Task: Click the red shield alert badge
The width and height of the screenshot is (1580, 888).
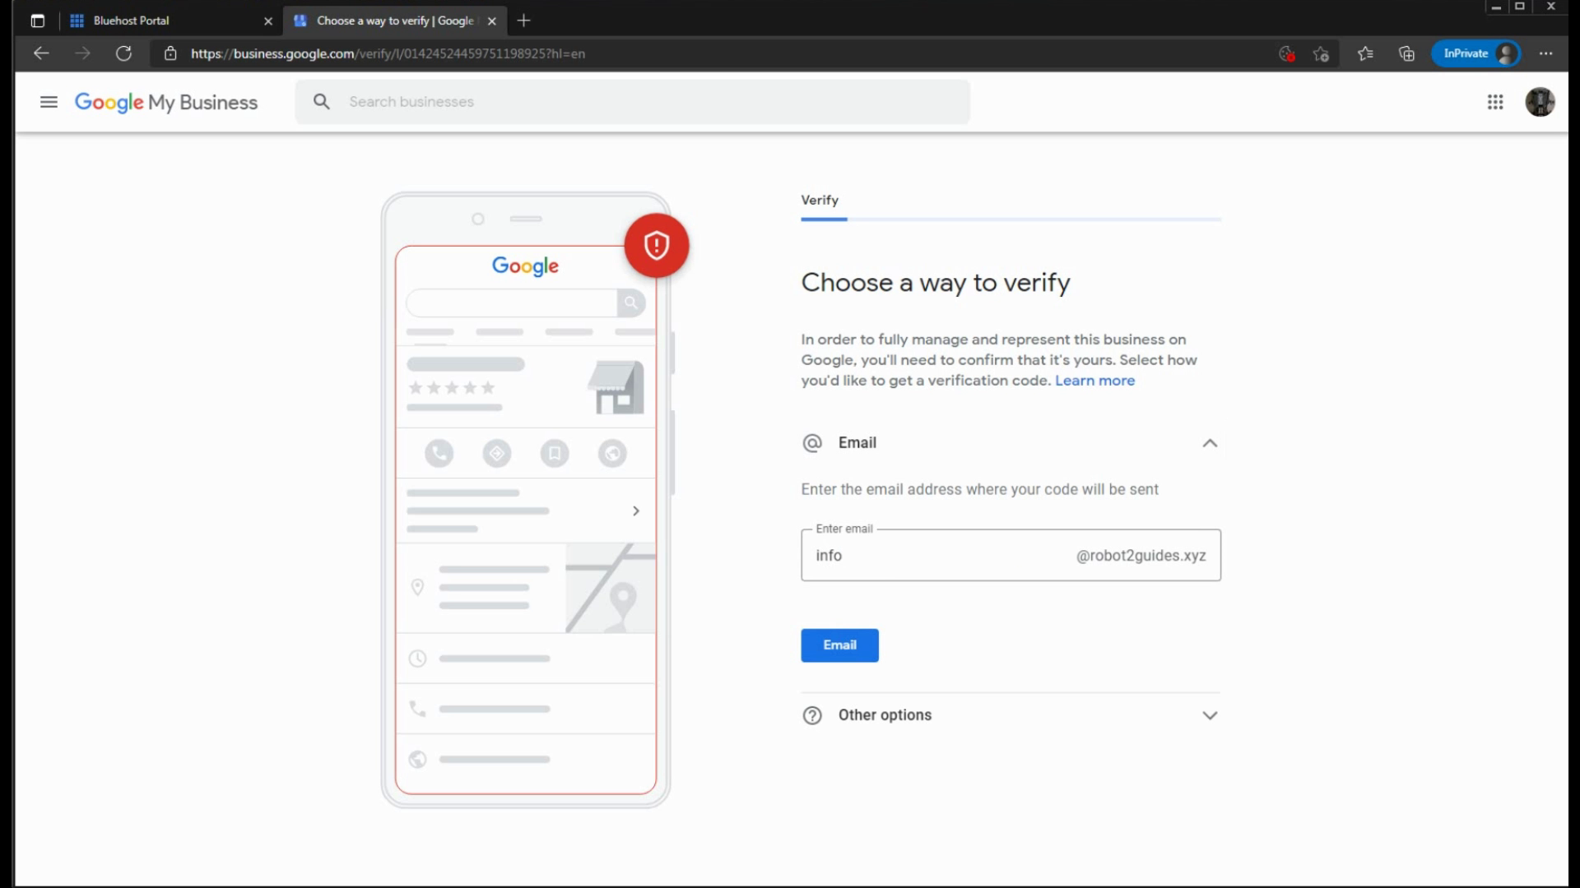Action: [656, 245]
